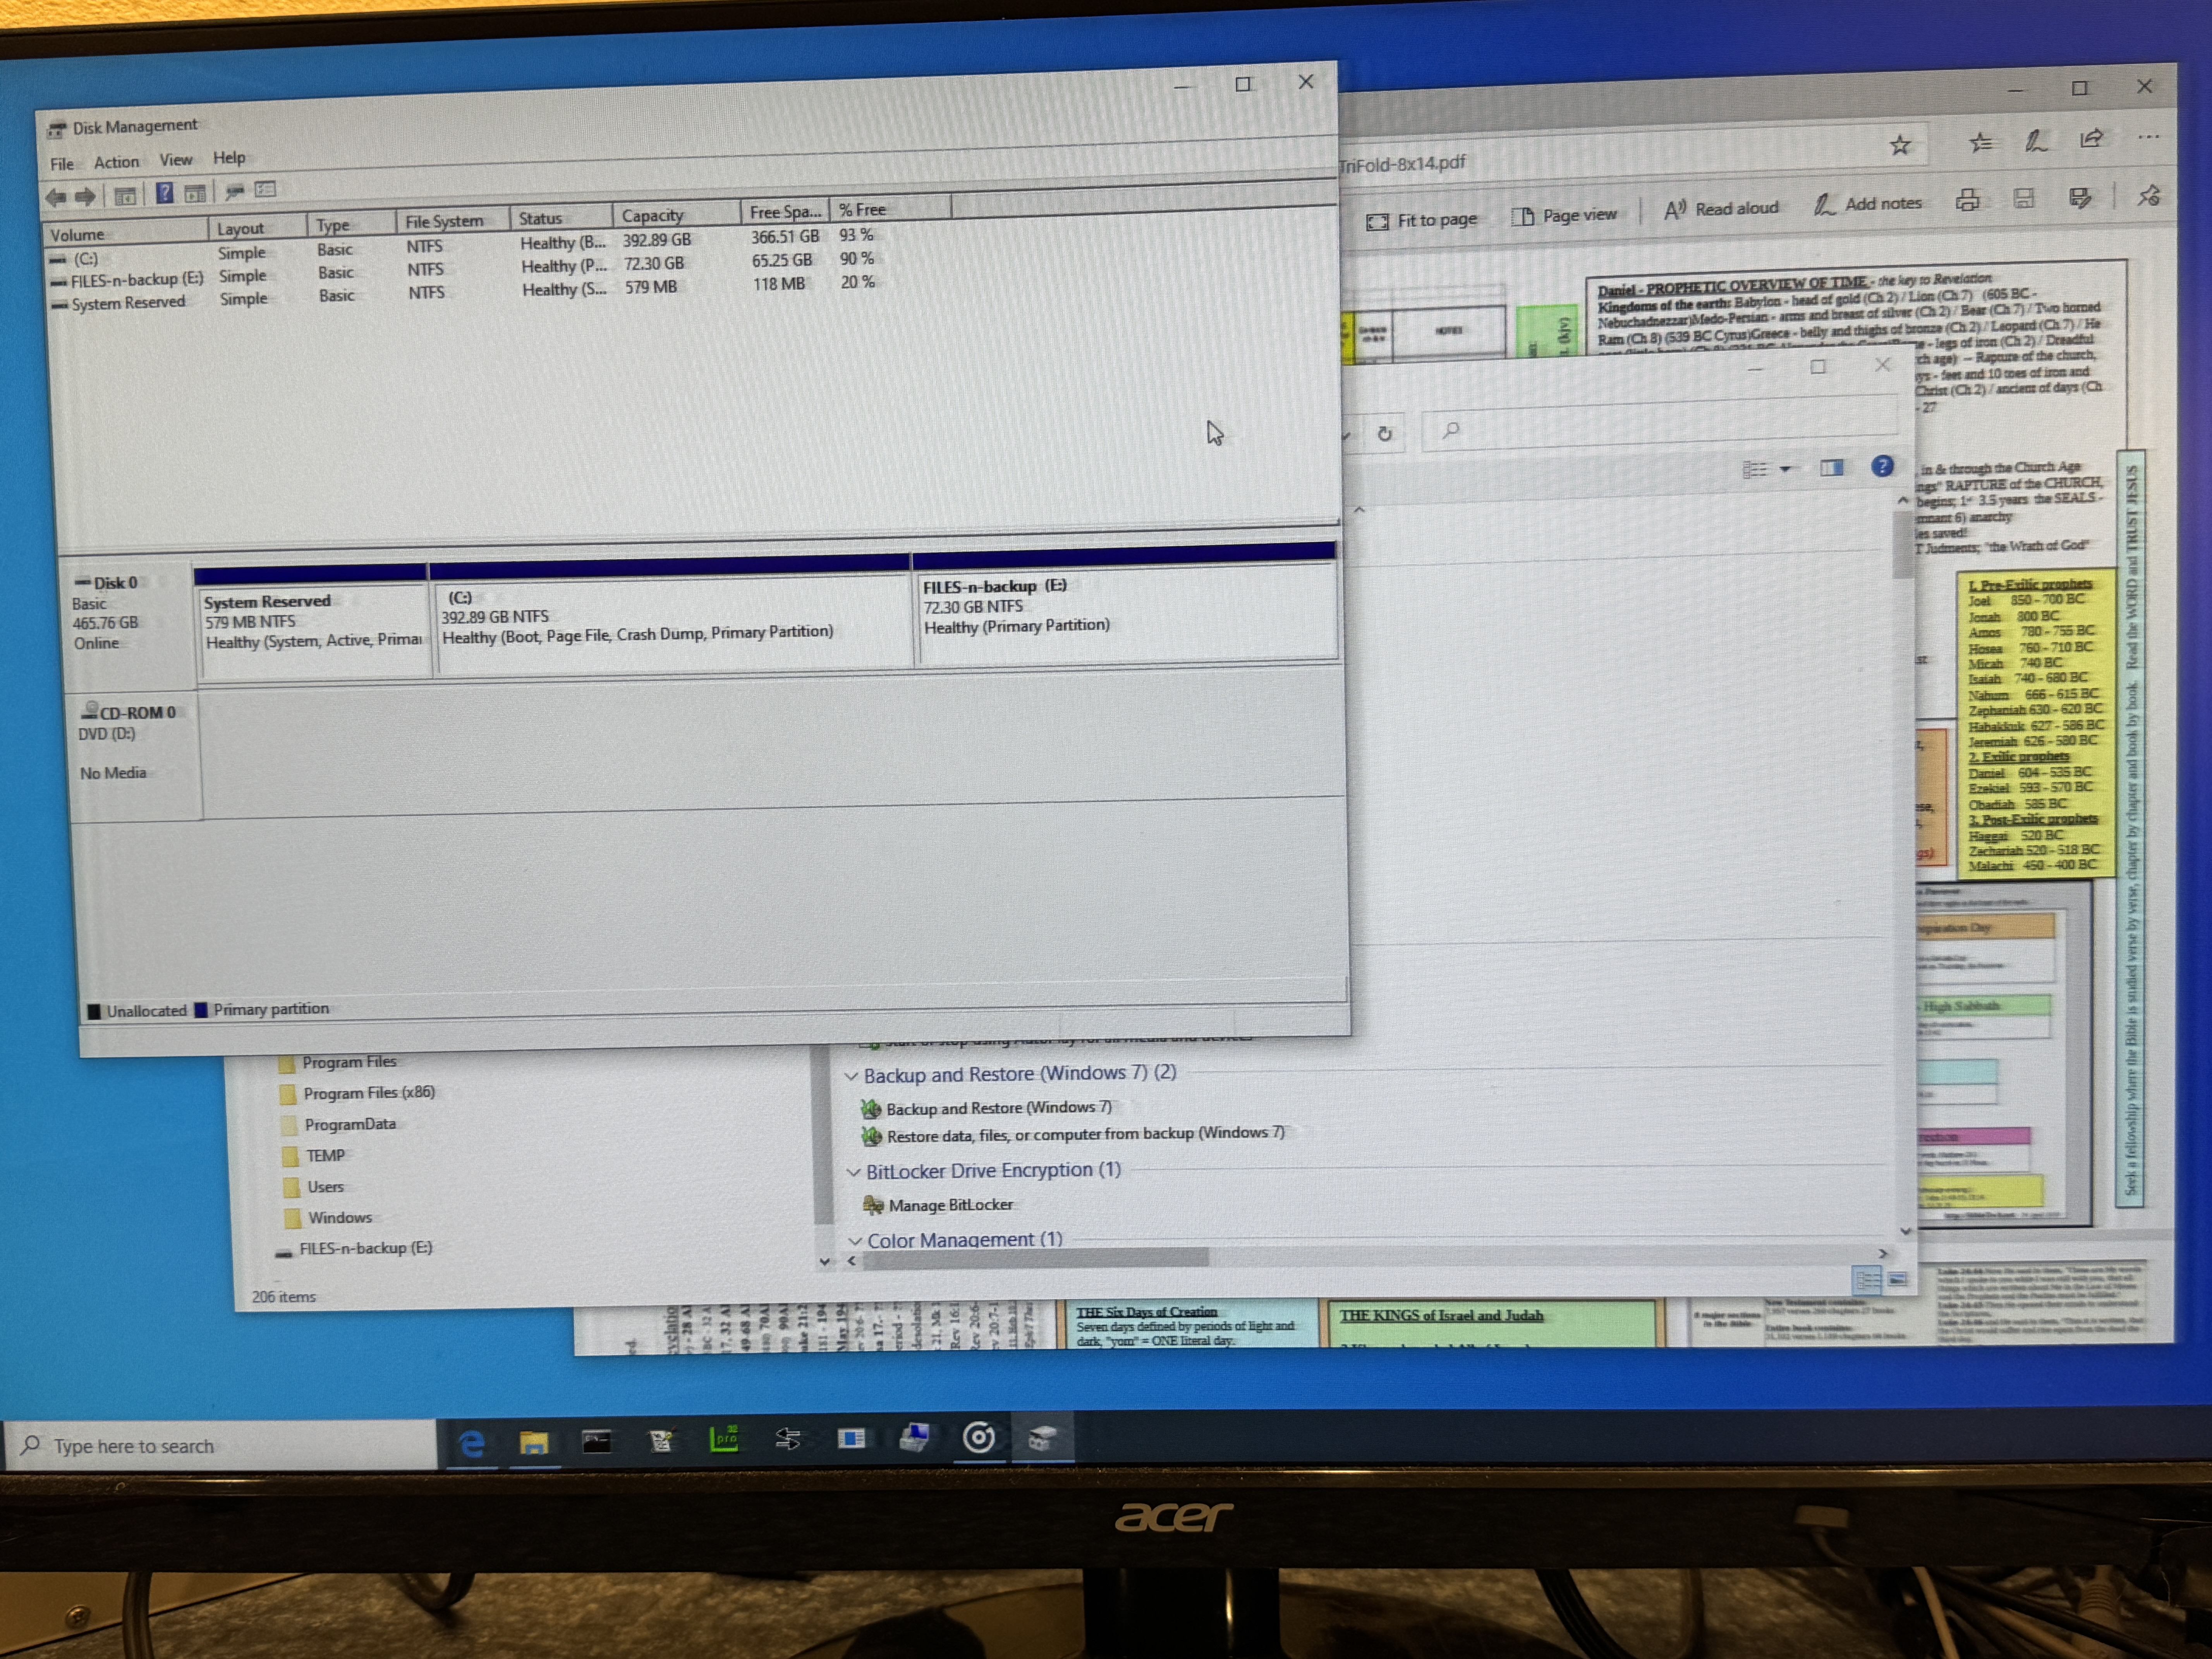Refresh the Control Panel window

point(1384,434)
